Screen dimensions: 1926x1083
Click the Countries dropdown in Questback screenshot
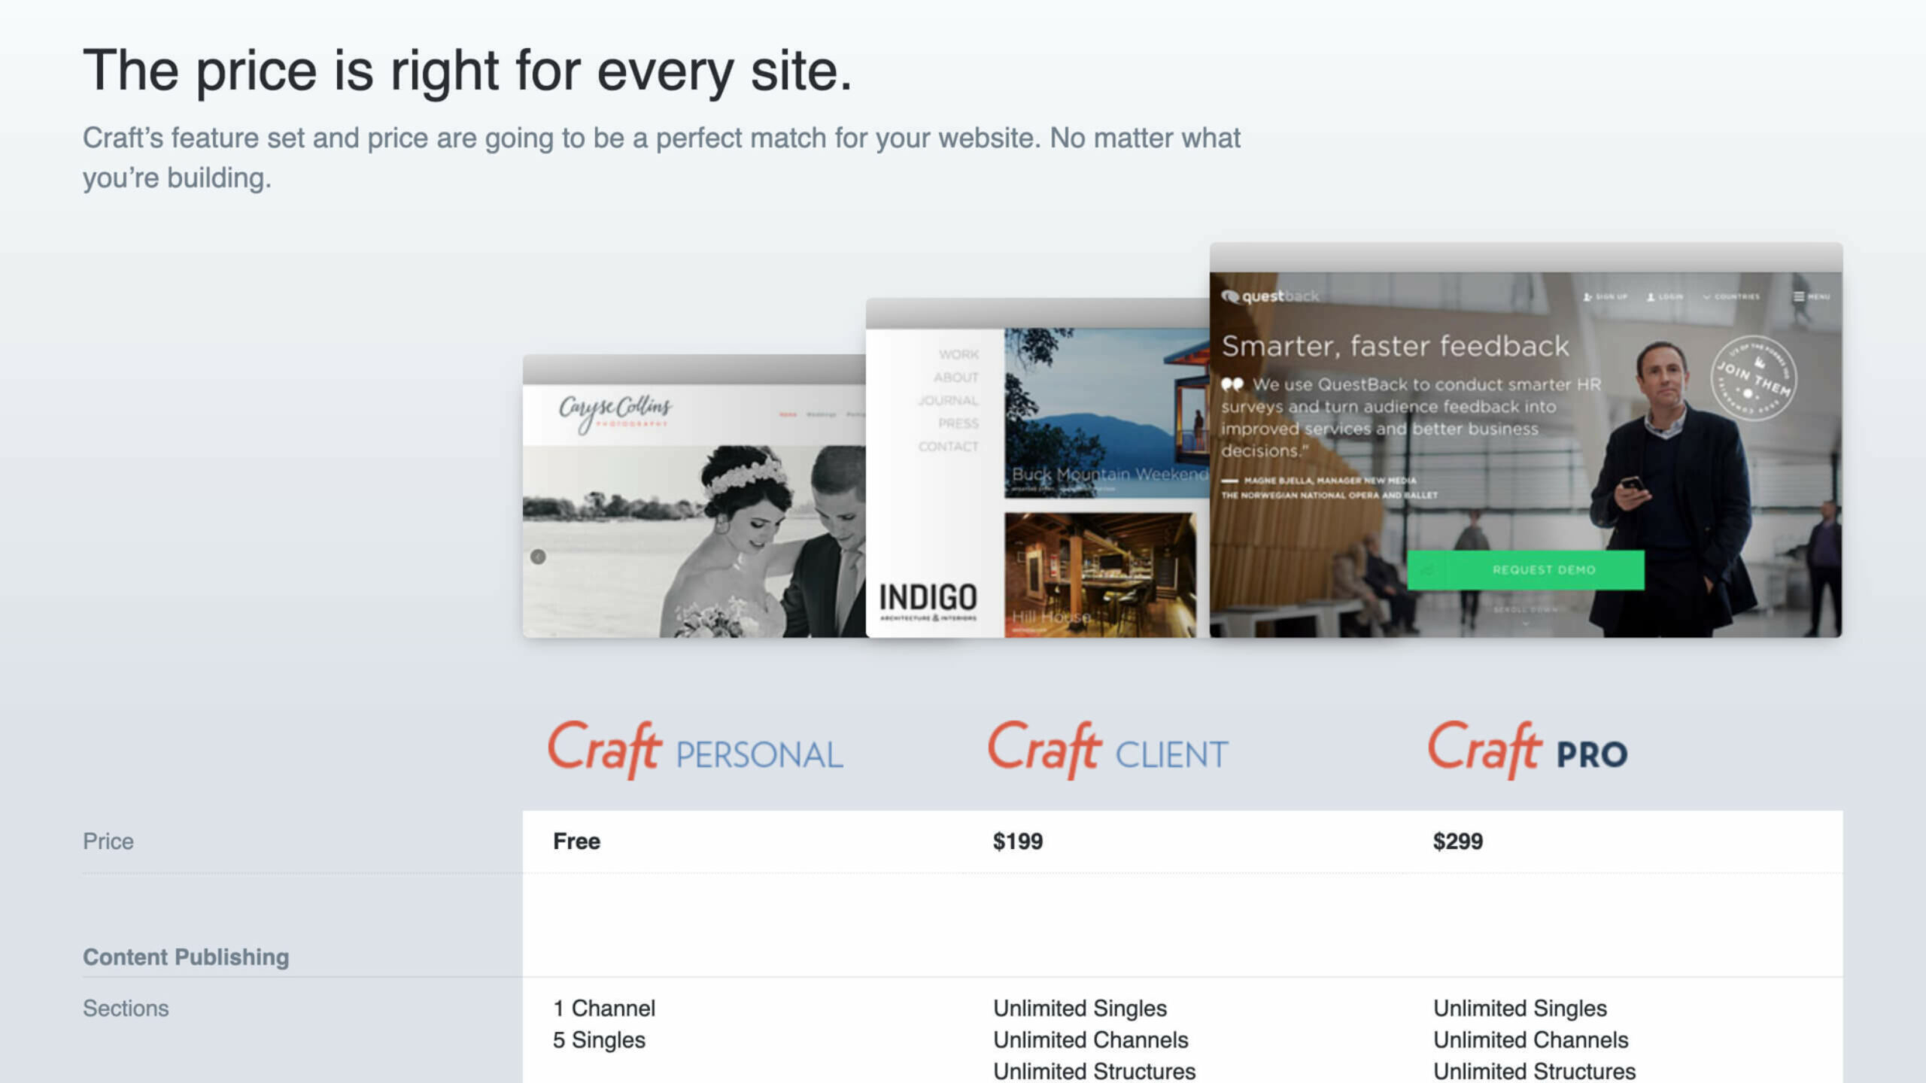[x=1731, y=297]
